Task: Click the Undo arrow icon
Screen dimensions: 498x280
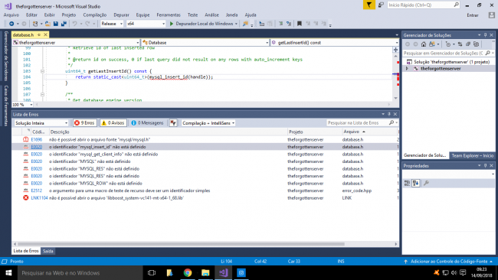Action: coord(74,24)
